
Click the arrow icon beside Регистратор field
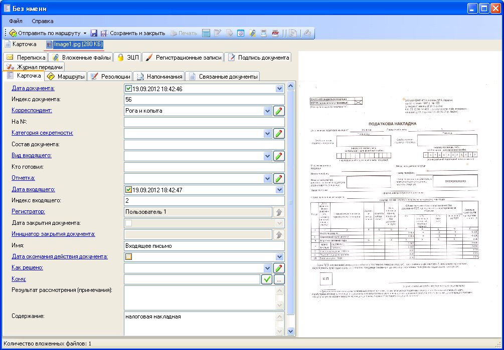pyautogui.click(x=279, y=212)
